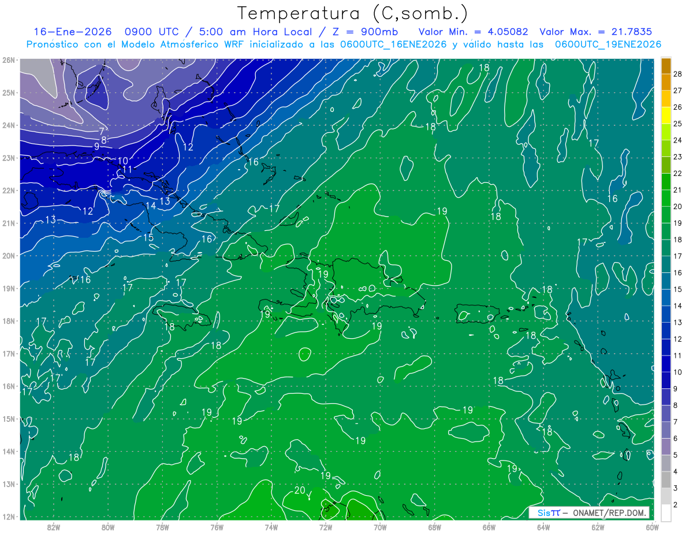Click the latitude axis label "16N"
Screen dimensions: 693x535
(x=9, y=386)
